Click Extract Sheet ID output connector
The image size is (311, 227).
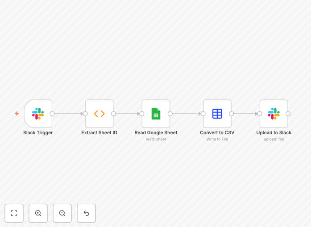point(113,114)
